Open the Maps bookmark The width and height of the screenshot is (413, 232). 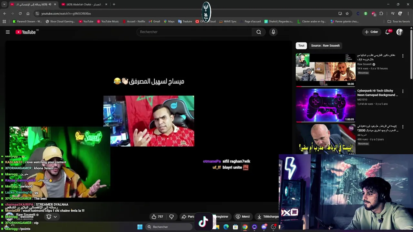(x=169, y=22)
